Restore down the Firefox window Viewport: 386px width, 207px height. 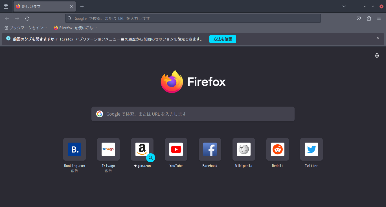click(373, 6)
